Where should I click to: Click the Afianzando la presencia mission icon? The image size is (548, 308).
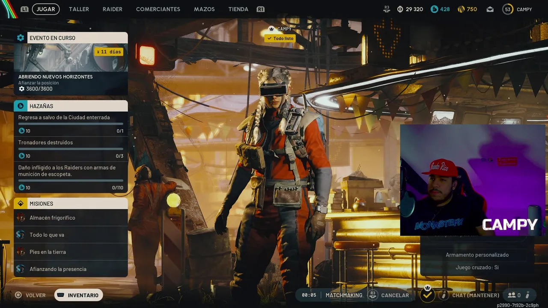tap(21, 269)
